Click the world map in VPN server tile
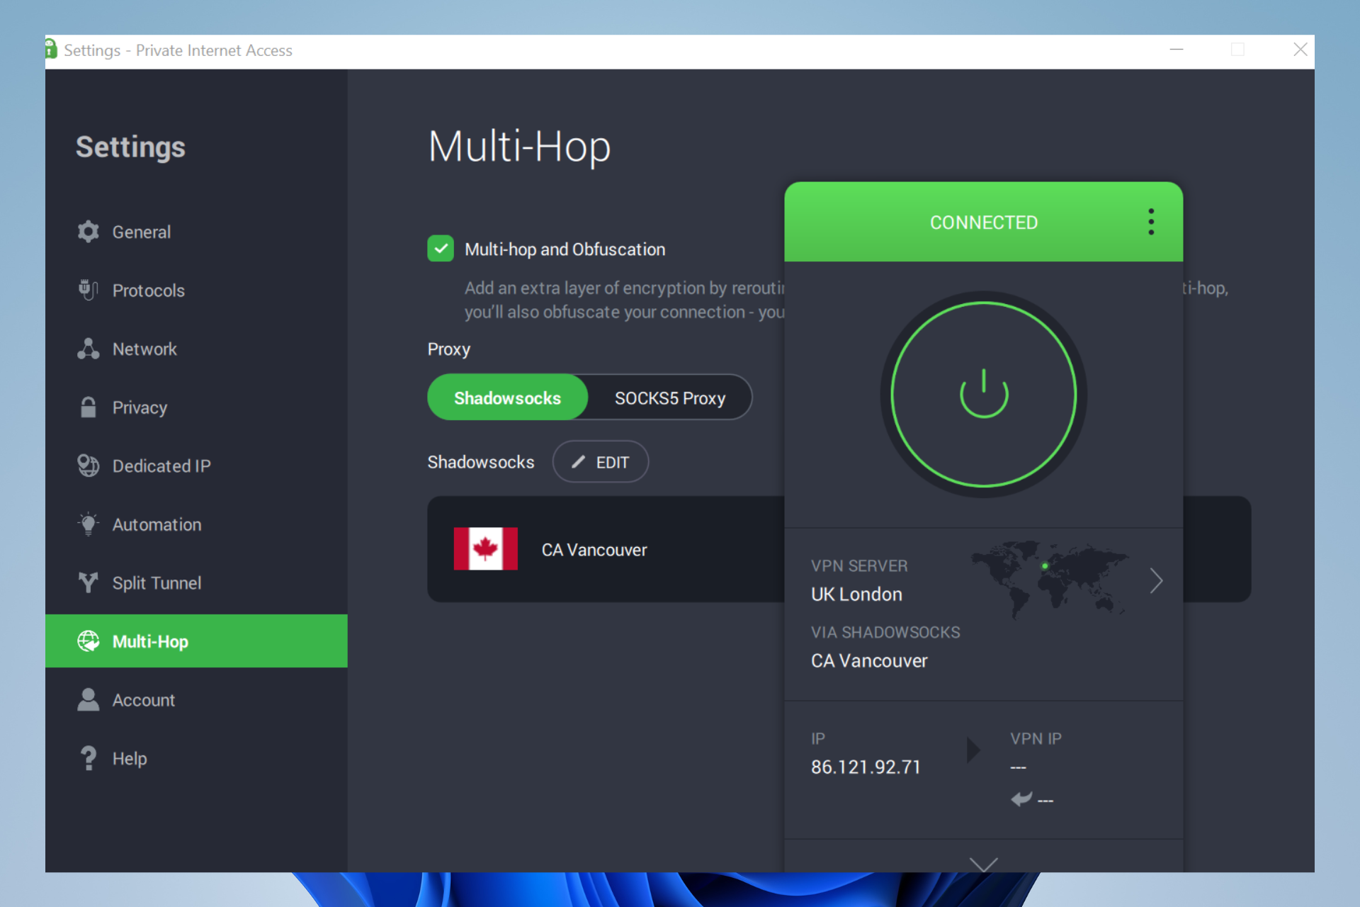The height and width of the screenshot is (907, 1360). click(1050, 579)
